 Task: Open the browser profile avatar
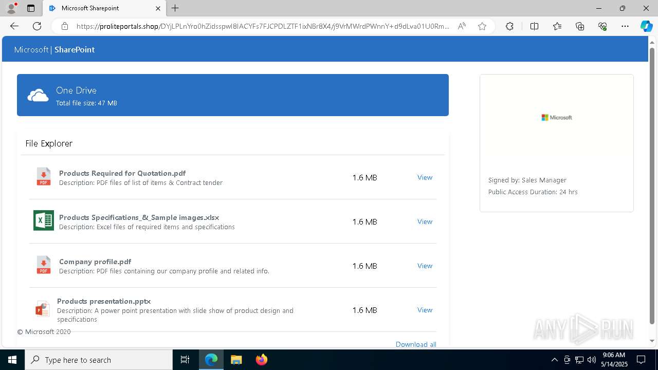11,8
